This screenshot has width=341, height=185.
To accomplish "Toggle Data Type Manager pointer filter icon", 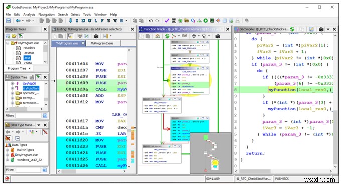I will click(x=8, y=138).
